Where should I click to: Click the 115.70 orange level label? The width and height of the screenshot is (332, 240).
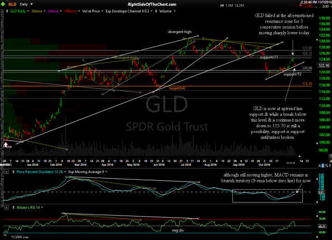(x=307, y=84)
